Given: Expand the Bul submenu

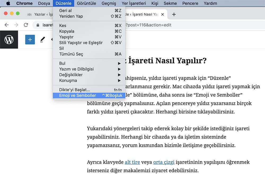Looking at the screenshot, I should point(62,63).
